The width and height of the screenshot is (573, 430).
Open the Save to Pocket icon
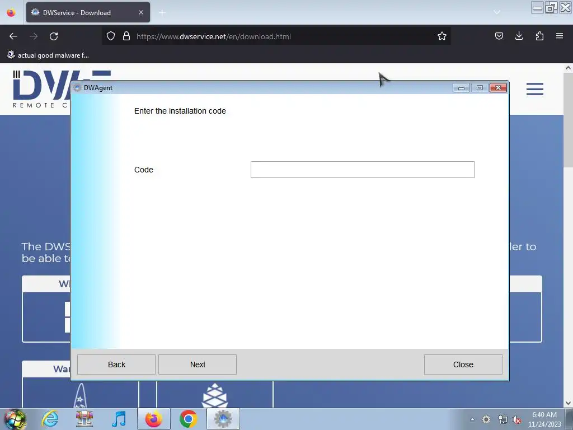click(499, 36)
